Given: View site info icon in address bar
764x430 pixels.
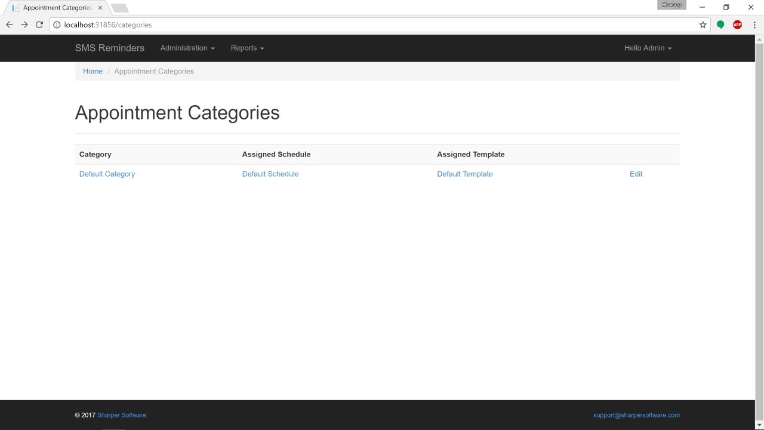Looking at the screenshot, I should [x=57, y=25].
